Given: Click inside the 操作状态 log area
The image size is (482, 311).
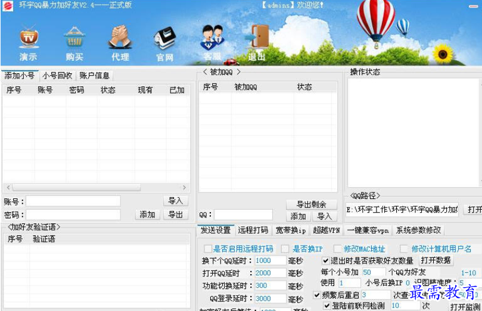Looking at the screenshot, I should tap(413, 132).
